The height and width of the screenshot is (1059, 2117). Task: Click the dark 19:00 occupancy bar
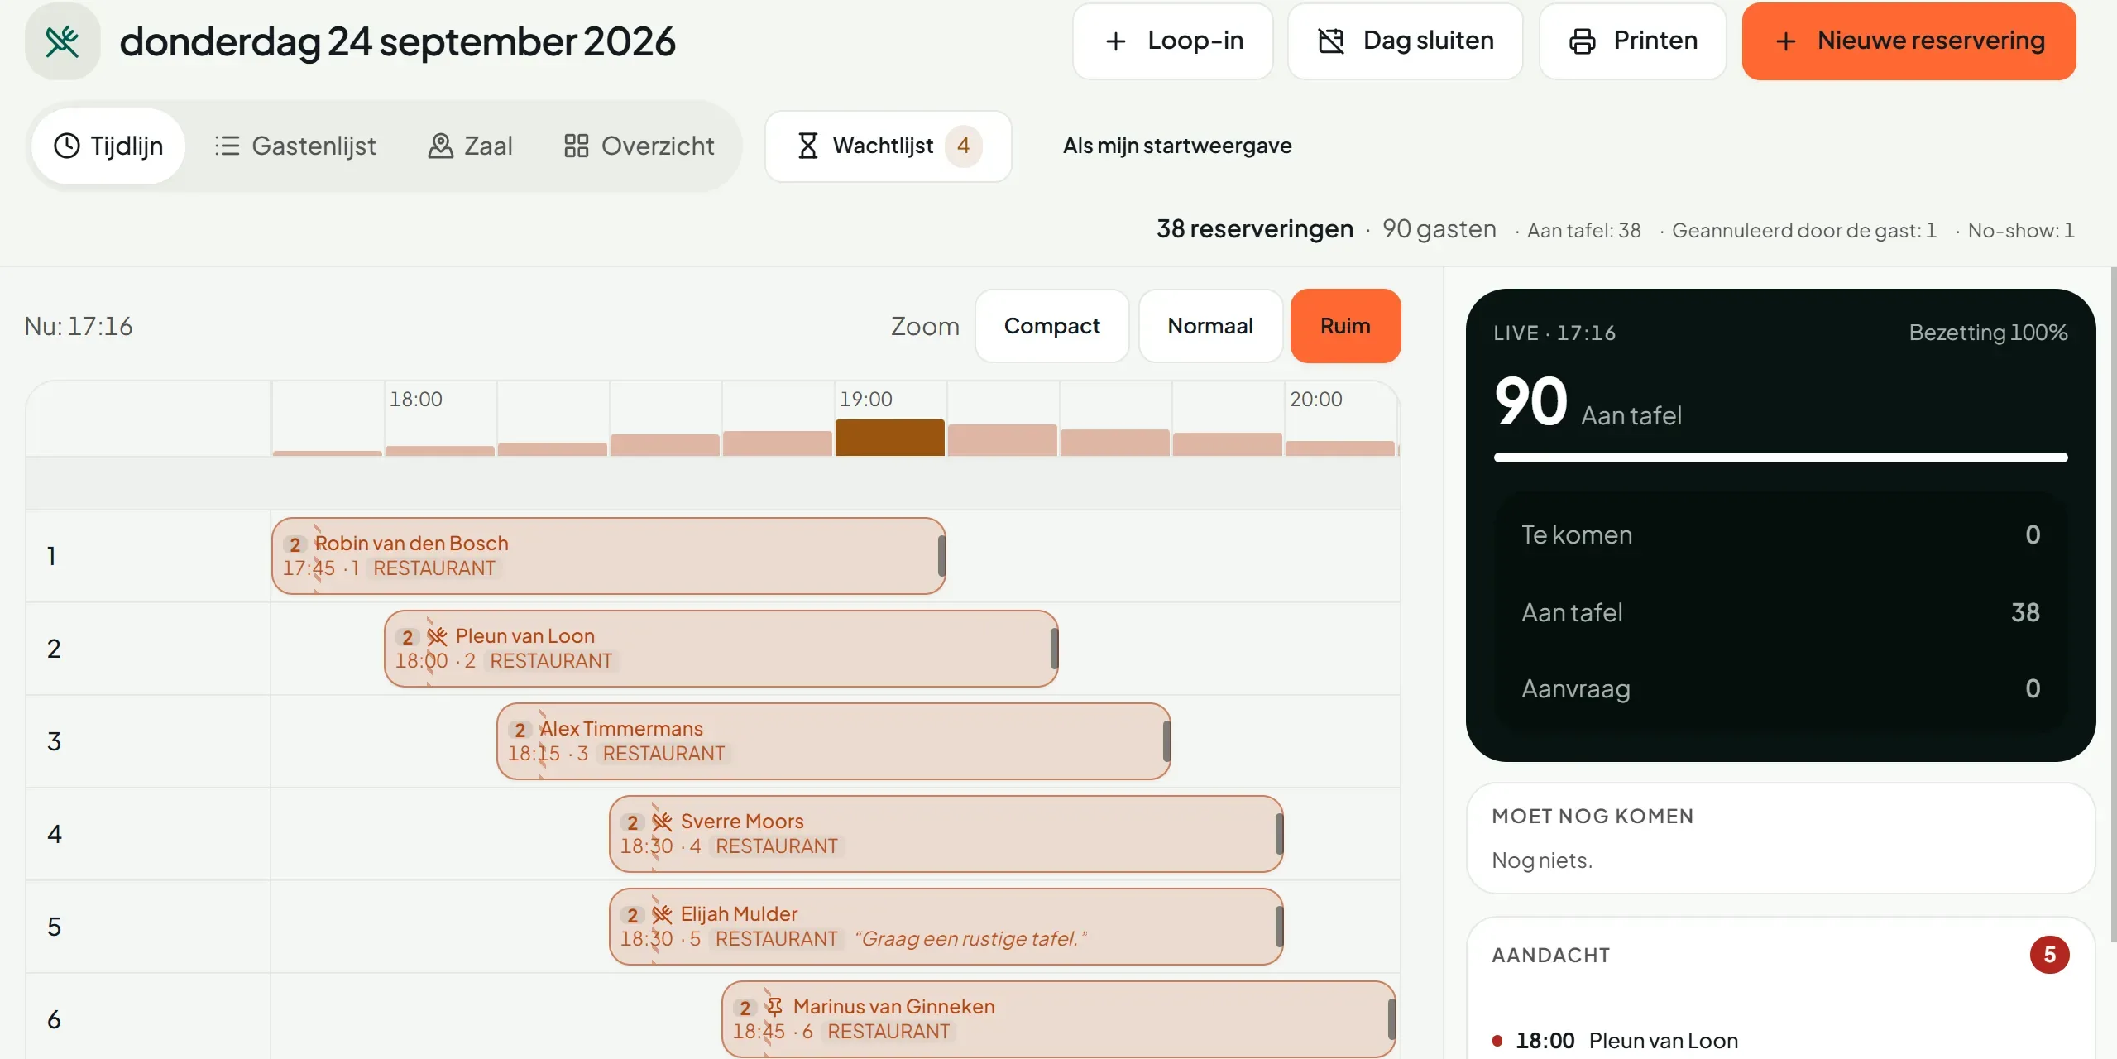(x=889, y=438)
